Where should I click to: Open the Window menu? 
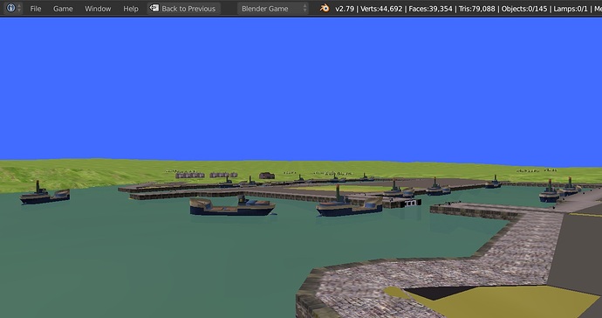pyautogui.click(x=98, y=9)
